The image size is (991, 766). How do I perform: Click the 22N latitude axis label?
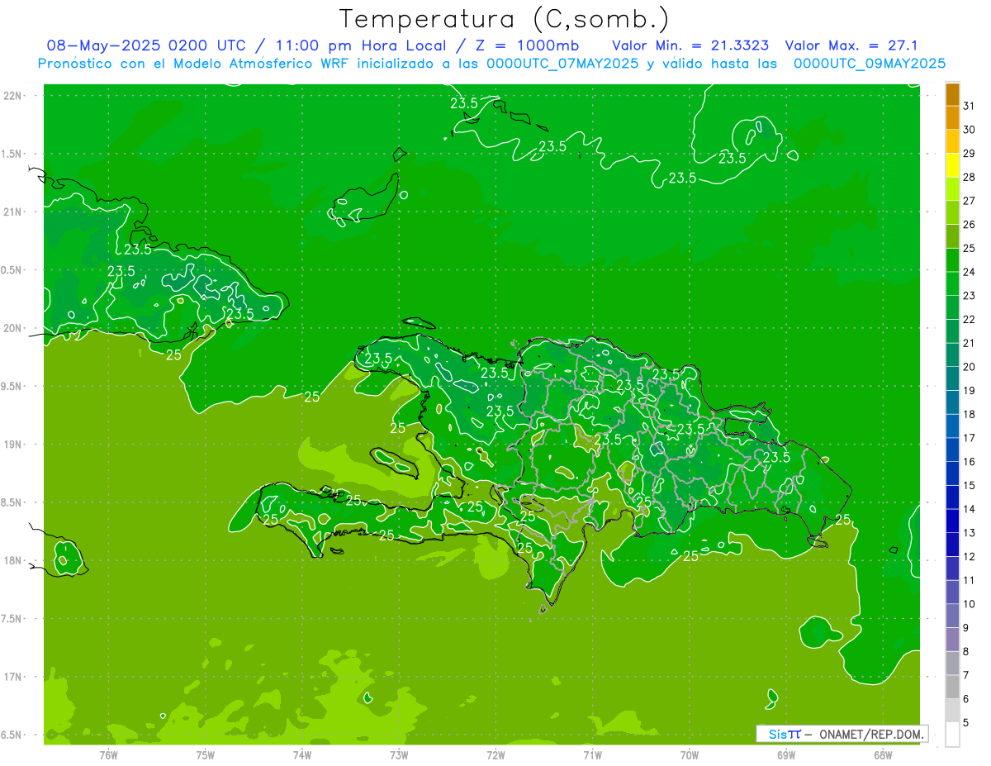click(x=13, y=95)
